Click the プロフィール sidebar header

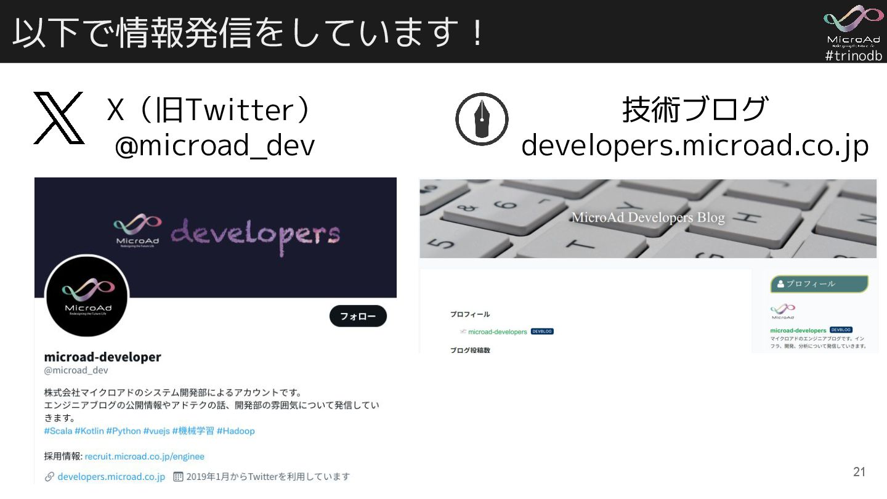(x=819, y=284)
